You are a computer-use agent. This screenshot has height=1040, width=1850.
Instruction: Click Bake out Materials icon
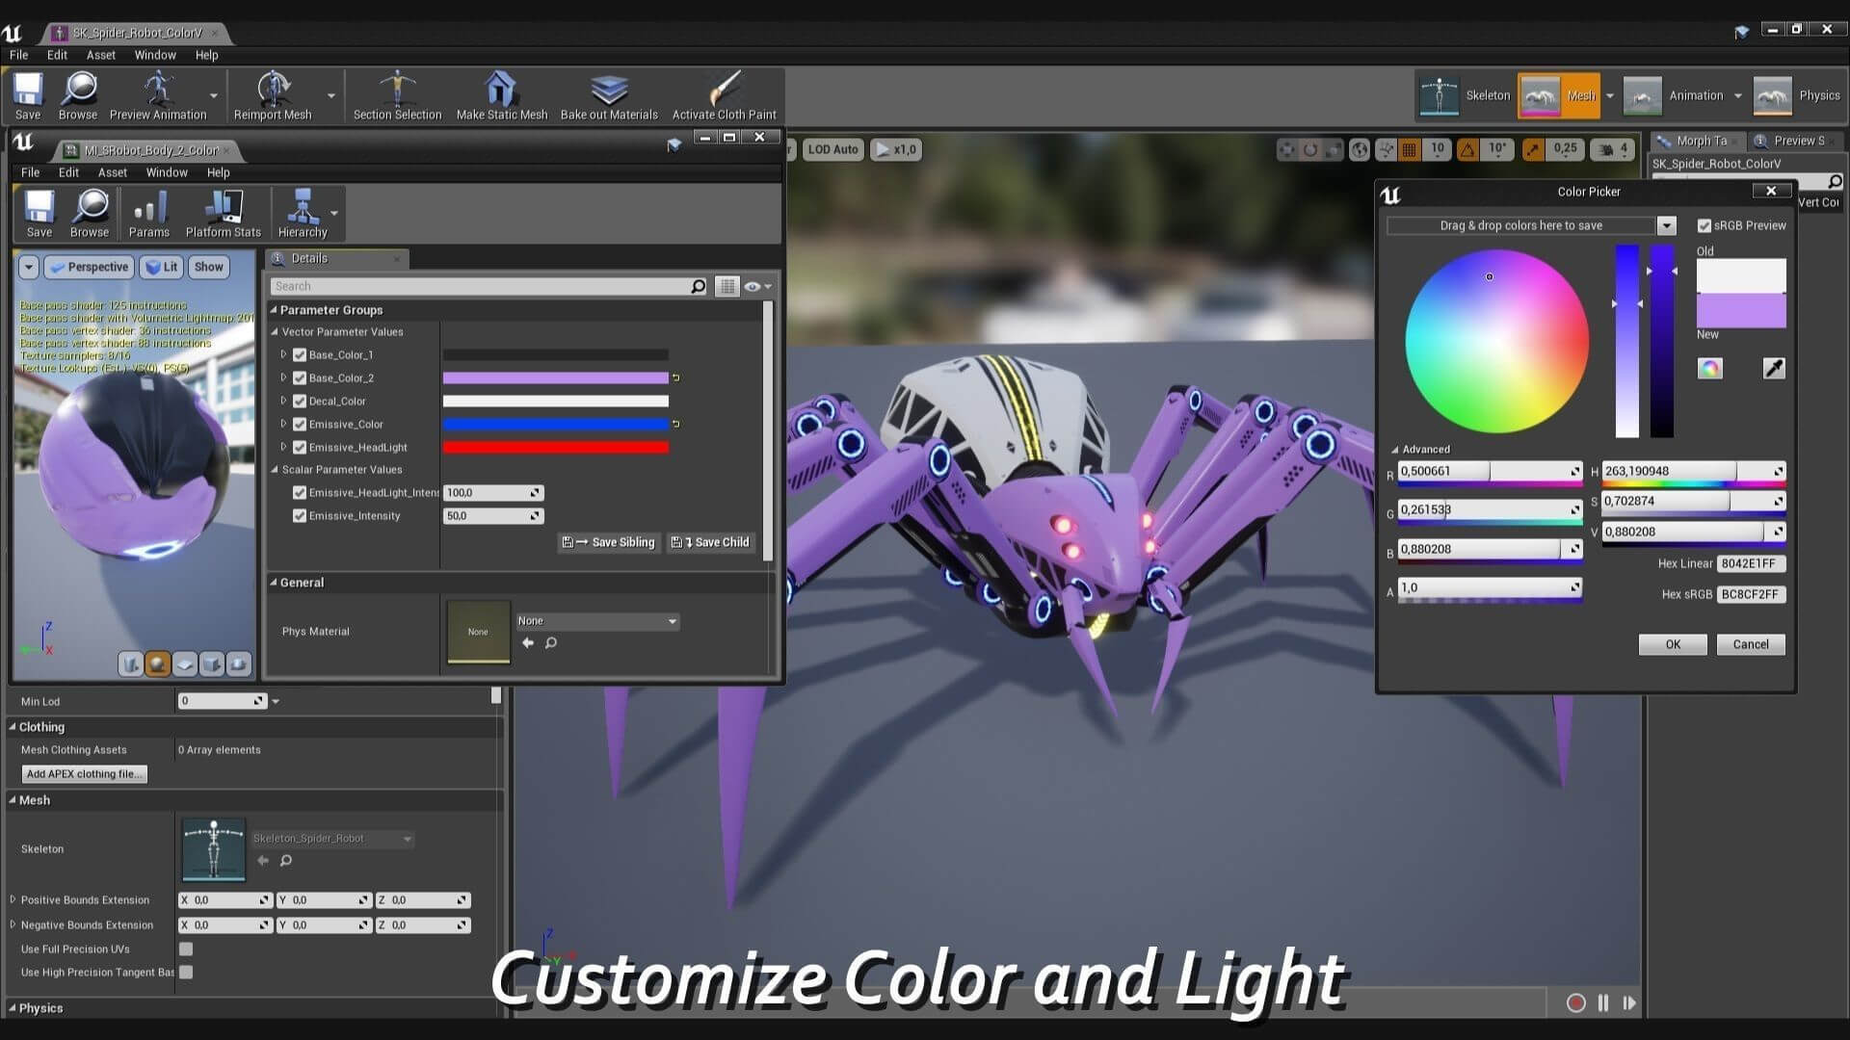609,95
